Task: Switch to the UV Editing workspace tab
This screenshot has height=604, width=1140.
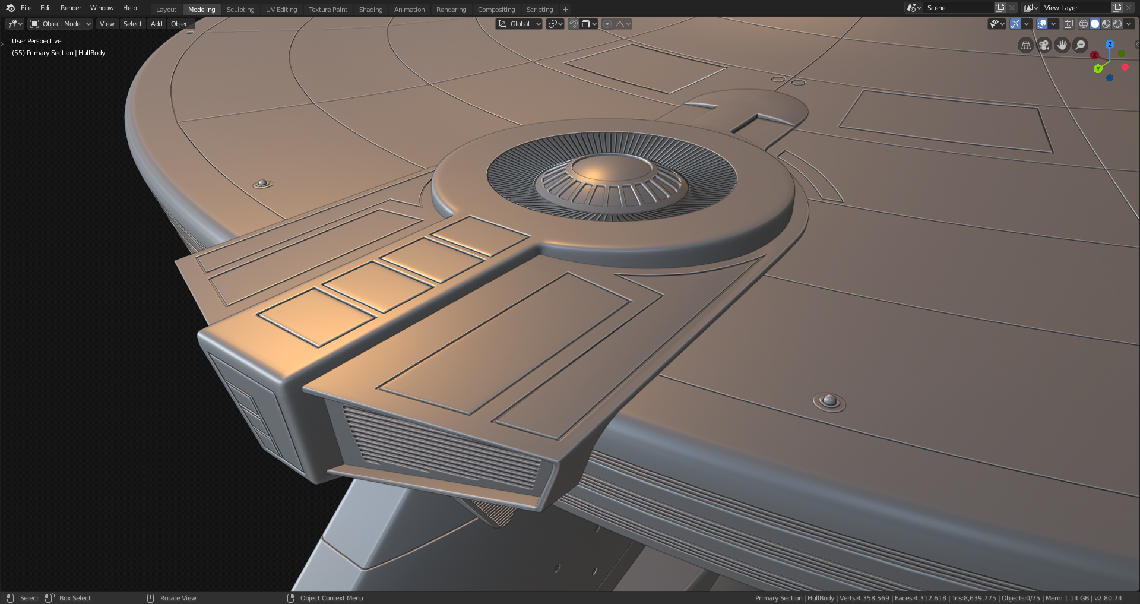Action: point(281,10)
